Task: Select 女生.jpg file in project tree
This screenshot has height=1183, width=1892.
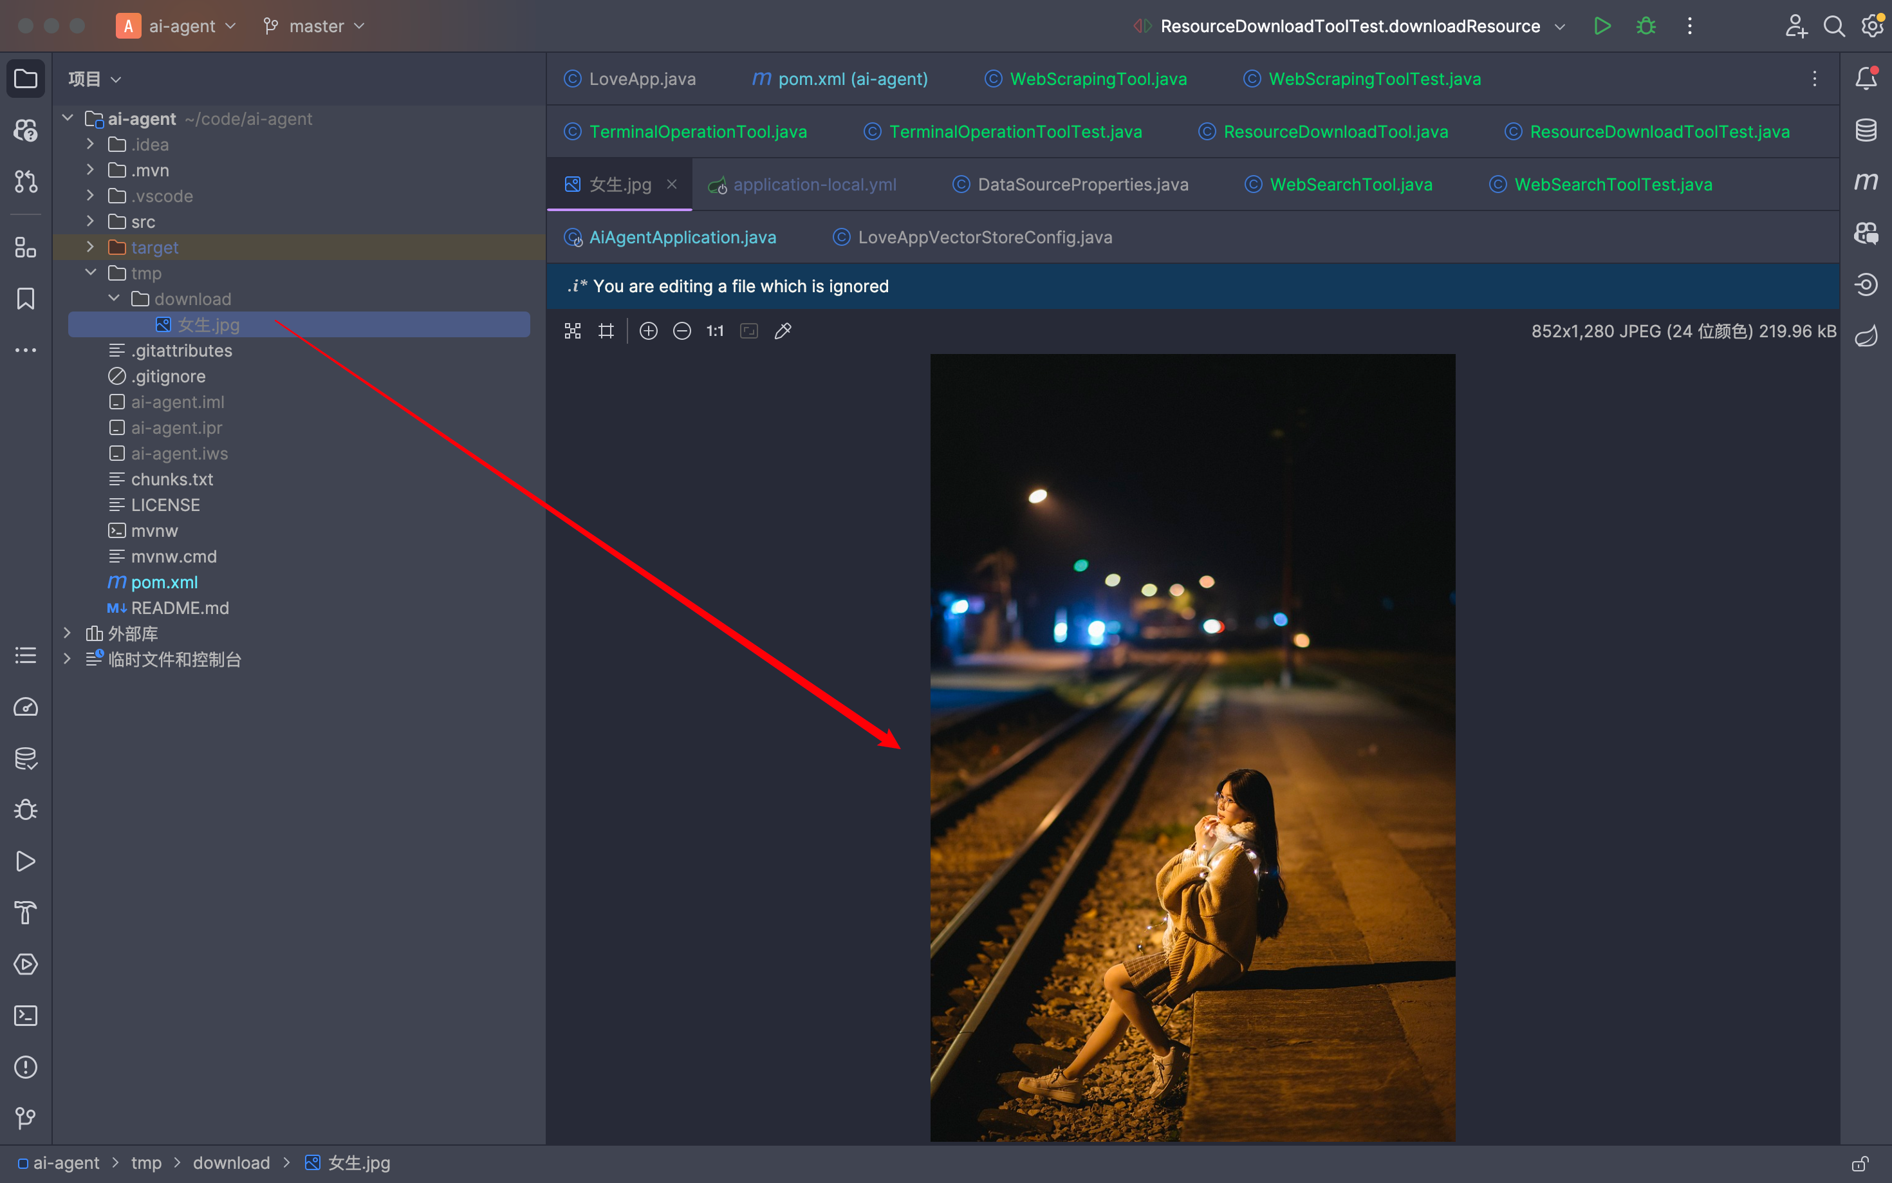Action: pos(299,324)
